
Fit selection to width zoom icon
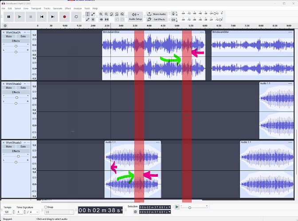(x=112, y=14)
